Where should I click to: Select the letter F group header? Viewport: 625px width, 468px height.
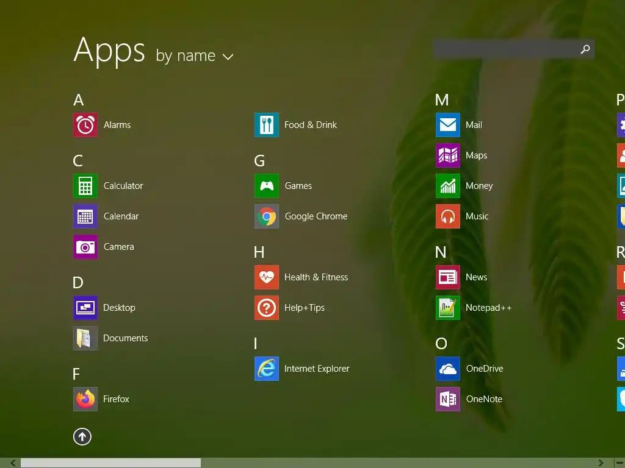point(76,374)
